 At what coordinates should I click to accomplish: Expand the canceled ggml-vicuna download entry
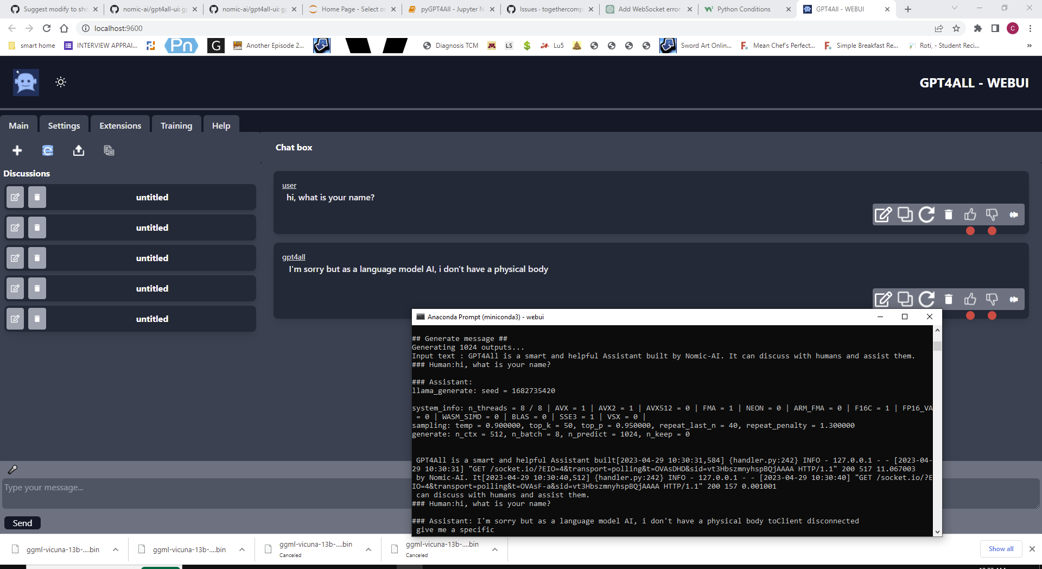coord(369,549)
